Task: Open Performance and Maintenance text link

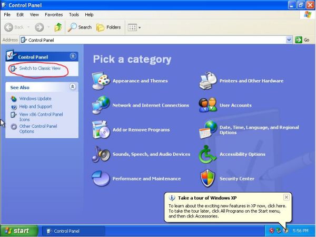Action: pos(146,178)
